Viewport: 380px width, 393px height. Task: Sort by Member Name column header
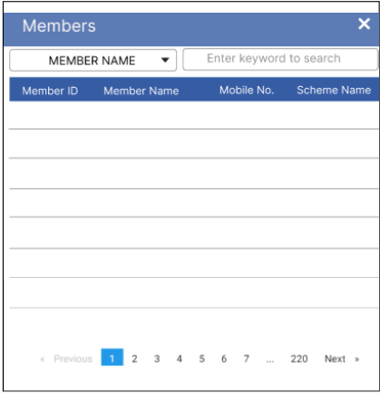tap(141, 91)
